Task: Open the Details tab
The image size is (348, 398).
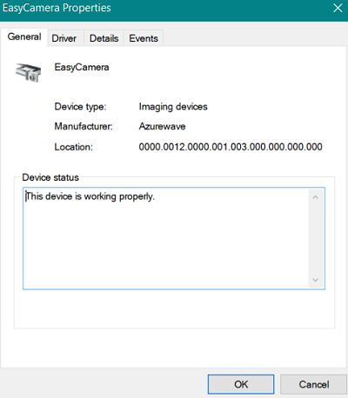Action: 104,38
